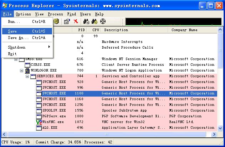Image resolution: width=225 pixels, height=147 pixels.
Task: Click the toolbar grip handle before CPU graph
Action: coord(123,21)
